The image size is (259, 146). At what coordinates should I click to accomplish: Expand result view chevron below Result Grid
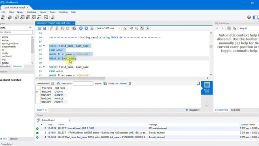(x=207, y=105)
